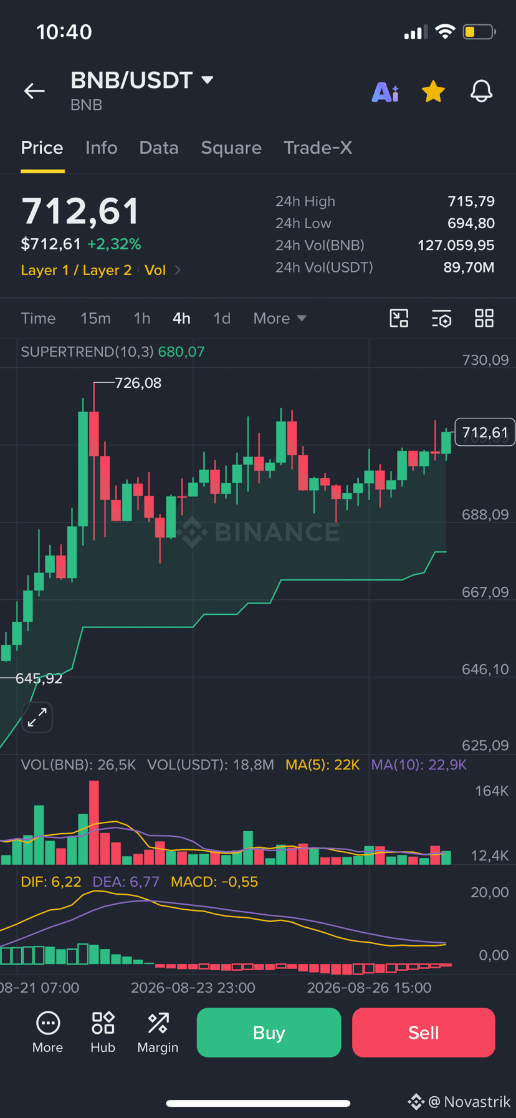Expand chart to fullscreen

37,717
